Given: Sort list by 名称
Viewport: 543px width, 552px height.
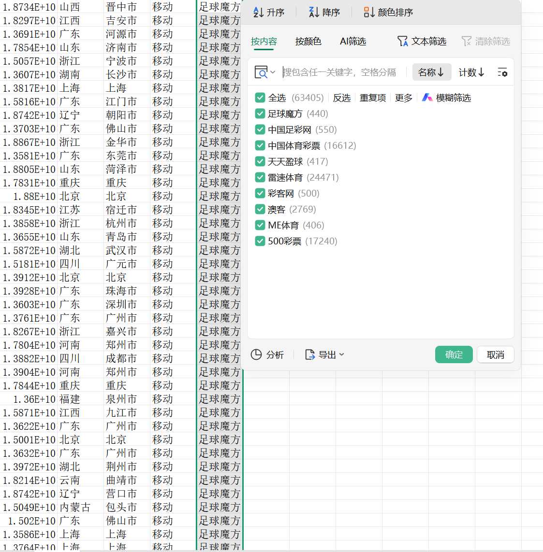Looking at the screenshot, I should click(432, 72).
